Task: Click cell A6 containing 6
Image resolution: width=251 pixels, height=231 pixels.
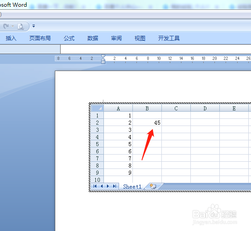Action: (118, 151)
